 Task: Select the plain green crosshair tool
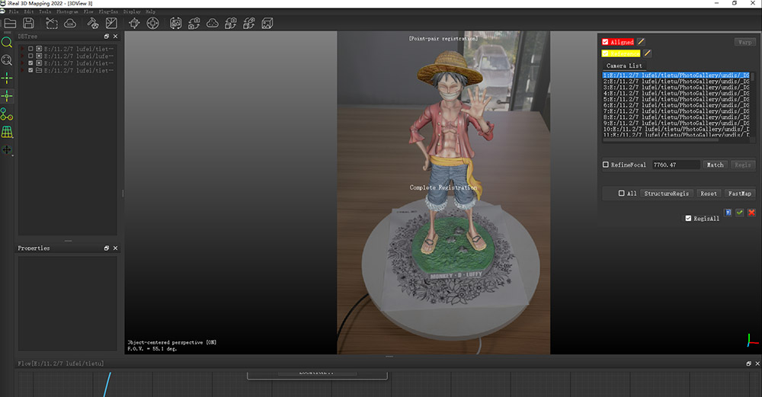pyautogui.click(x=7, y=78)
